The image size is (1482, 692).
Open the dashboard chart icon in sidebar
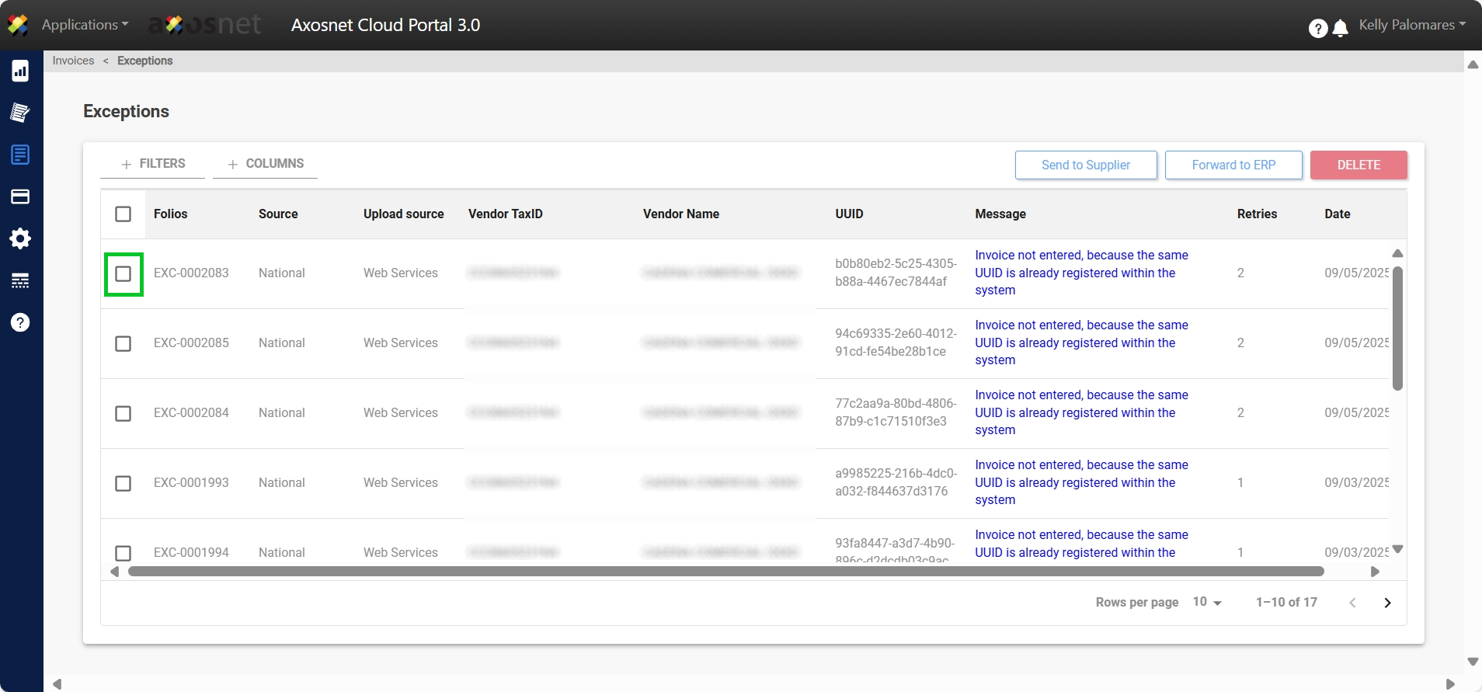(20, 71)
